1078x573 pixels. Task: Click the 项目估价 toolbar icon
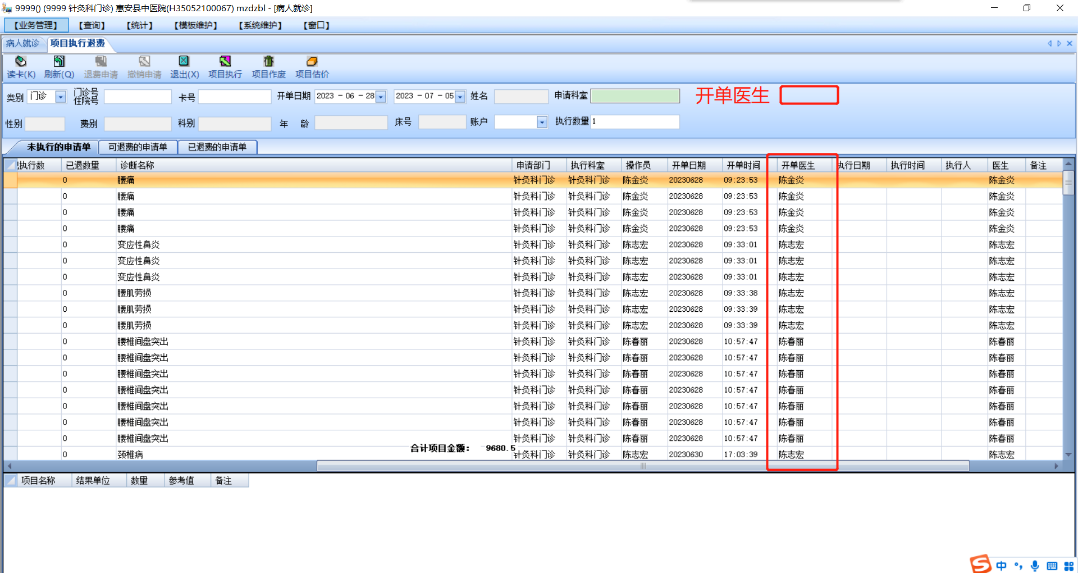pyautogui.click(x=312, y=61)
